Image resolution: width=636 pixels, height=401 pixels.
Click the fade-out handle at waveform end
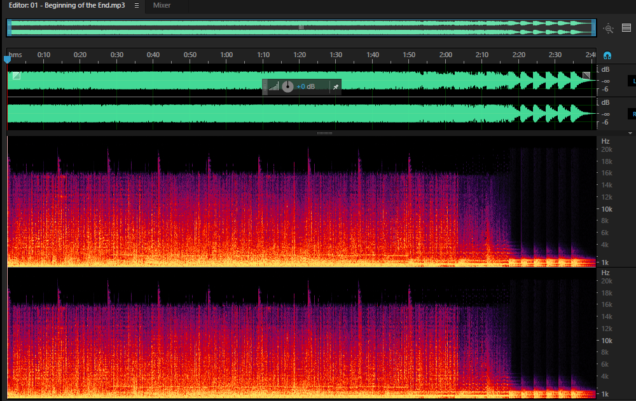click(586, 75)
